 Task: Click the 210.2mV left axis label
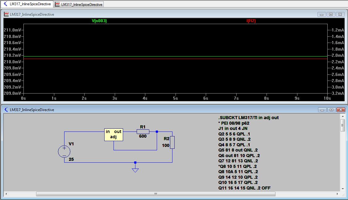pos(12,55)
